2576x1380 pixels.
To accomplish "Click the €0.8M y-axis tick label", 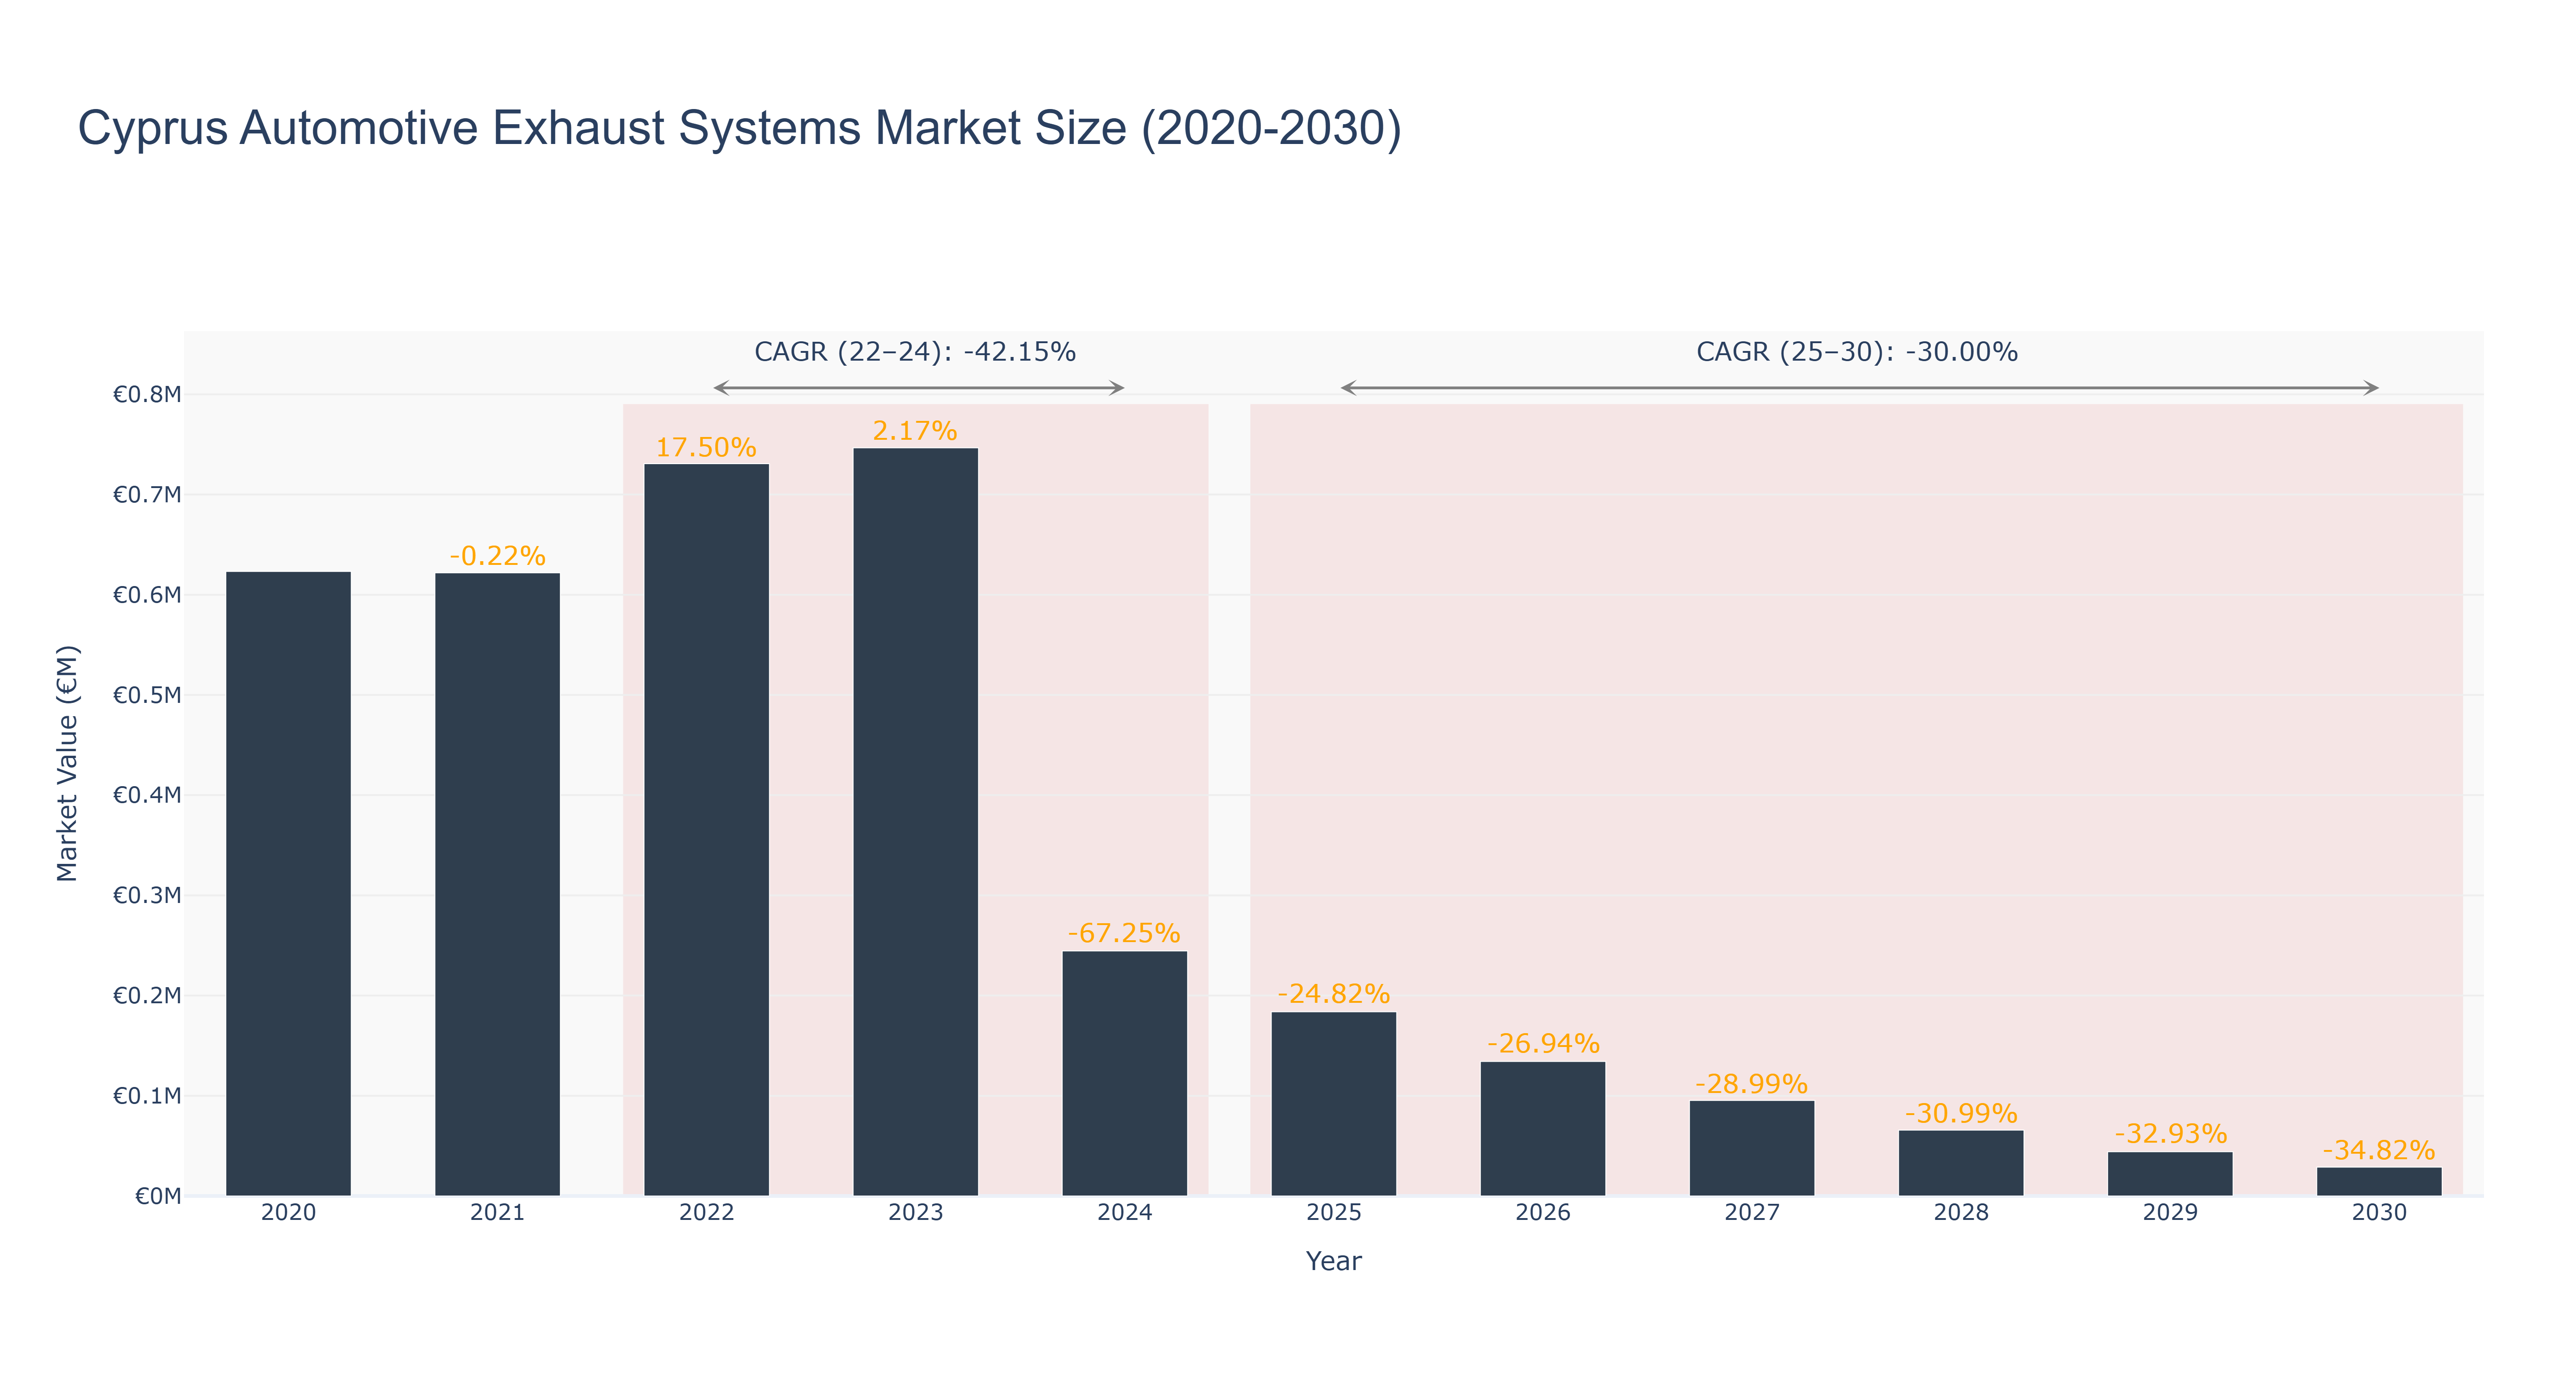I will pos(147,394).
